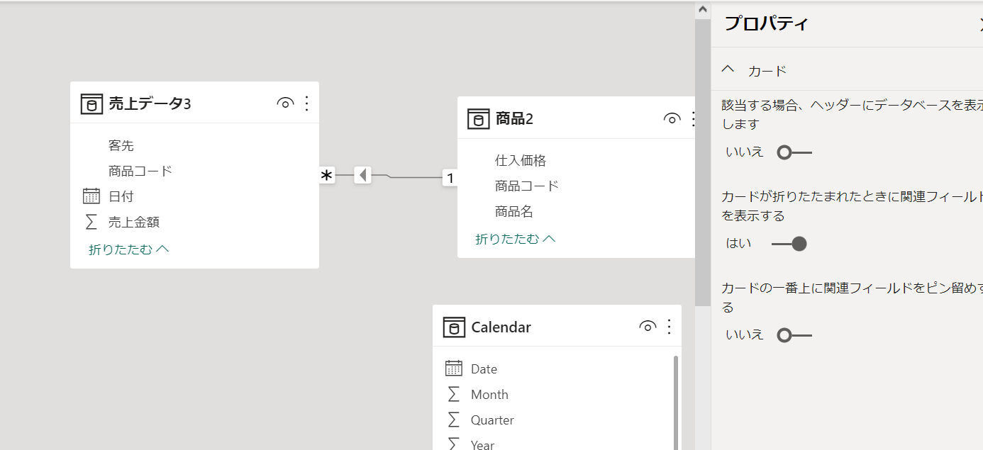Select the 商品名 field in 商品2
This screenshot has height=450, width=983.
click(x=513, y=211)
